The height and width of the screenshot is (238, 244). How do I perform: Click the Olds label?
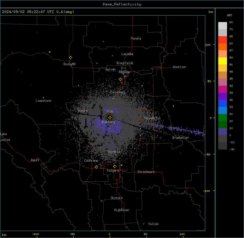click(x=110, y=111)
